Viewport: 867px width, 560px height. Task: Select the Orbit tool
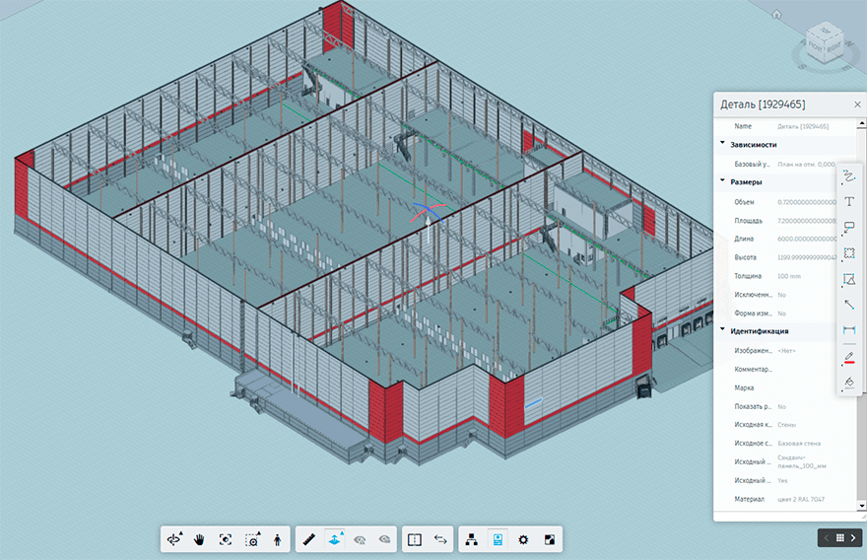tap(174, 539)
